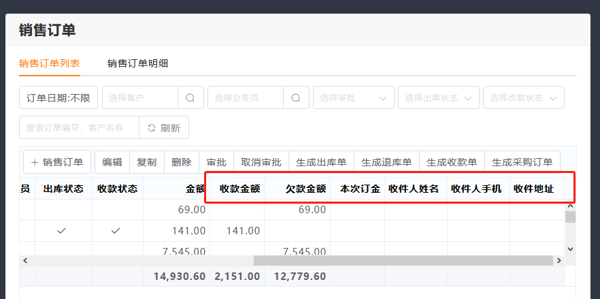Expand the 选择出库状态 dropdown

438,97
